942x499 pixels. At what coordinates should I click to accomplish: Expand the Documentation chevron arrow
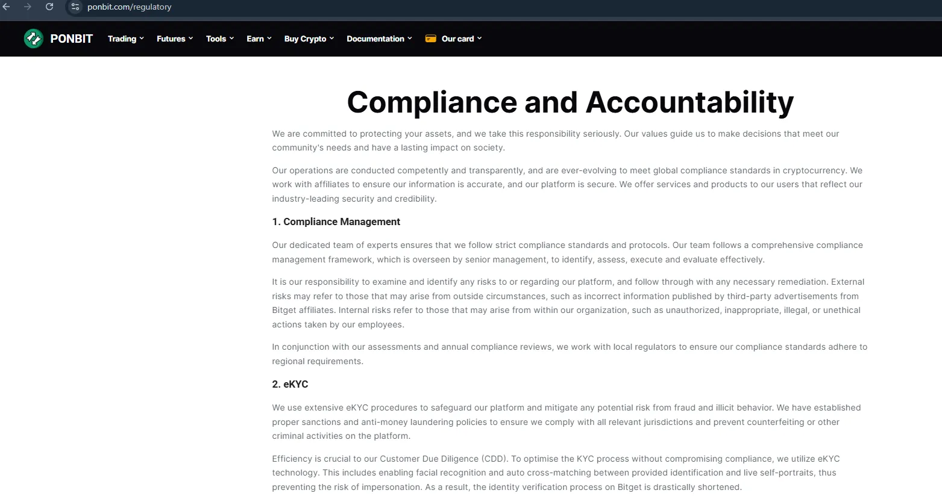point(410,39)
